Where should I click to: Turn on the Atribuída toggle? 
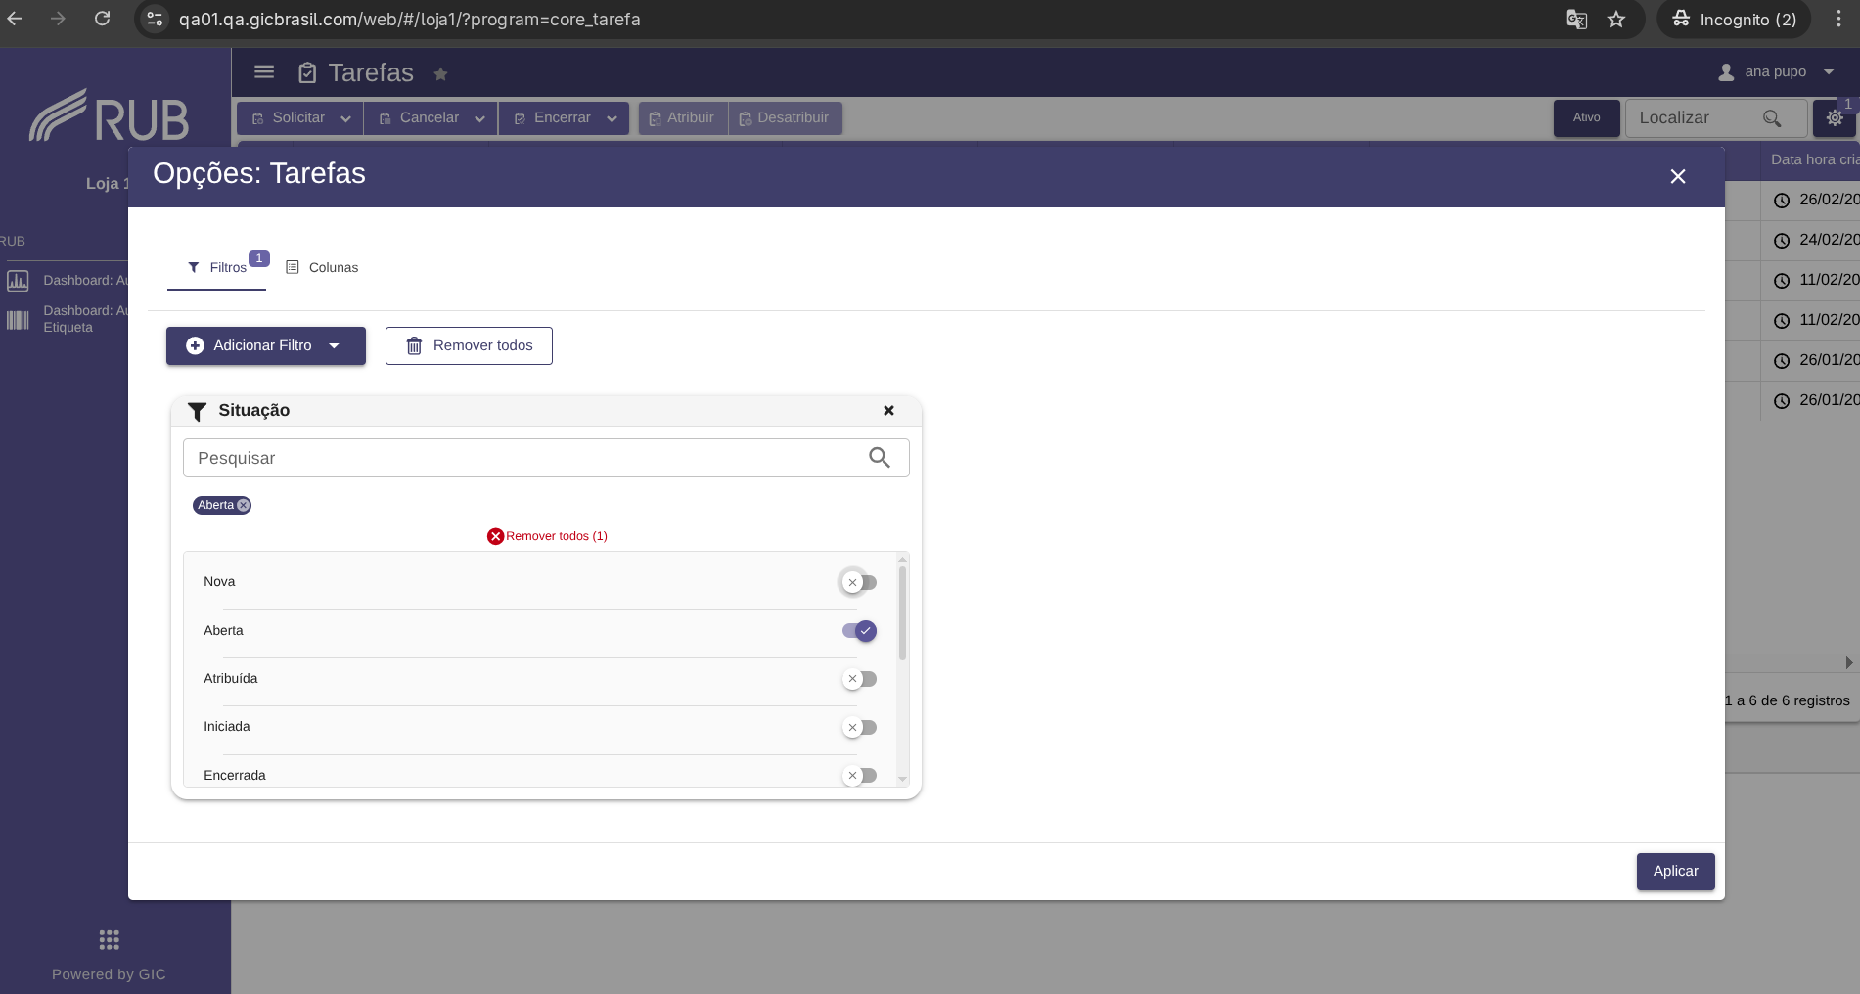[858, 679]
